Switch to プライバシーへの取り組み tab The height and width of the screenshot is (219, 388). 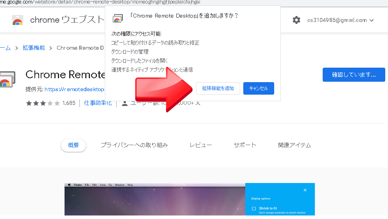[135, 145]
